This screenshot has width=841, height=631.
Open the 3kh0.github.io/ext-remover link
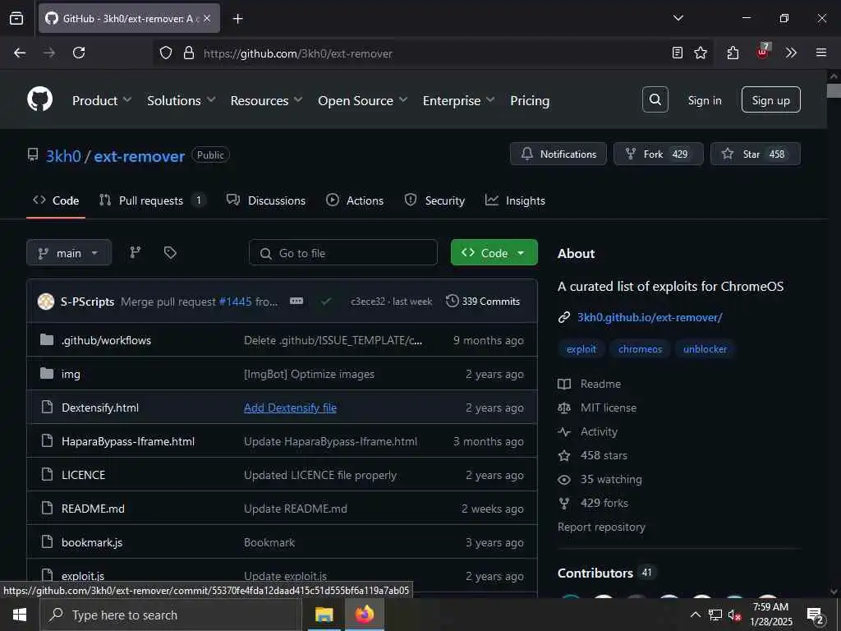click(650, 317)
